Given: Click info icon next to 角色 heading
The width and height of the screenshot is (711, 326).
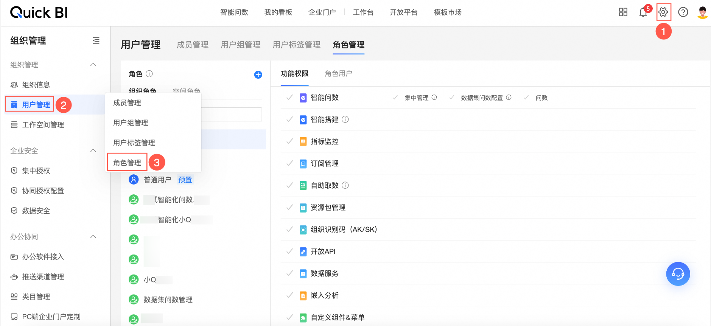Looking at the screenshot, I should click(x=149, y=74).
